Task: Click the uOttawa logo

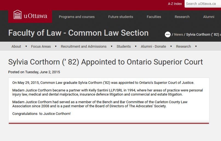Action: point(30,16)
